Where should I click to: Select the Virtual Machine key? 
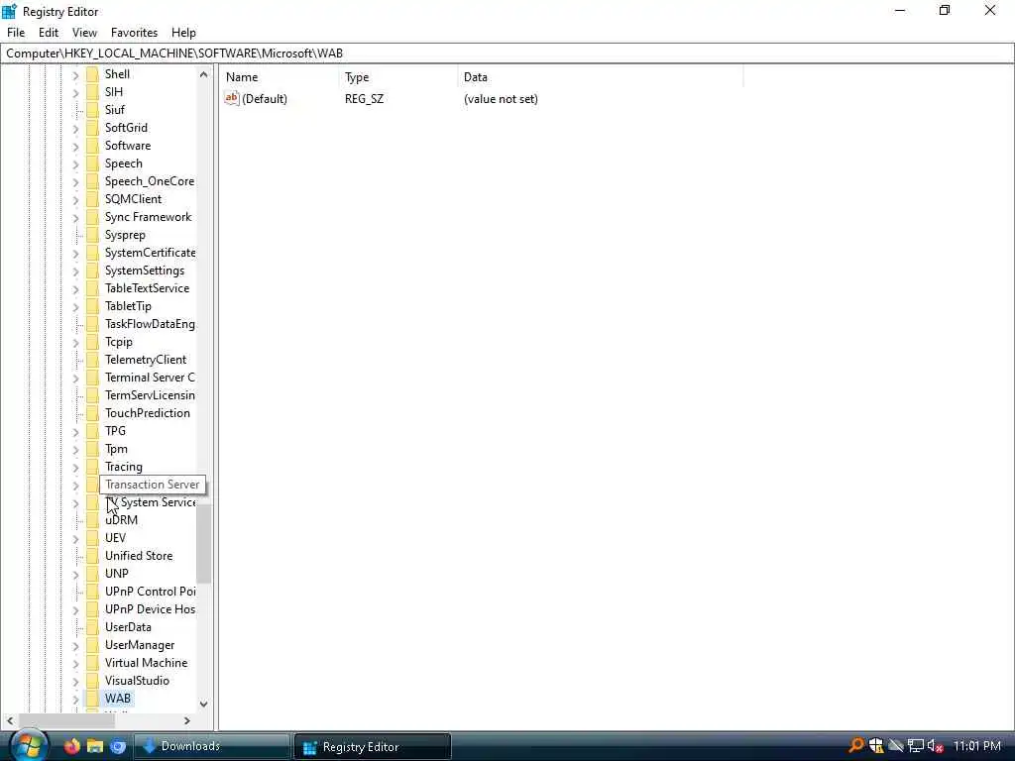[x=147, y=663]
